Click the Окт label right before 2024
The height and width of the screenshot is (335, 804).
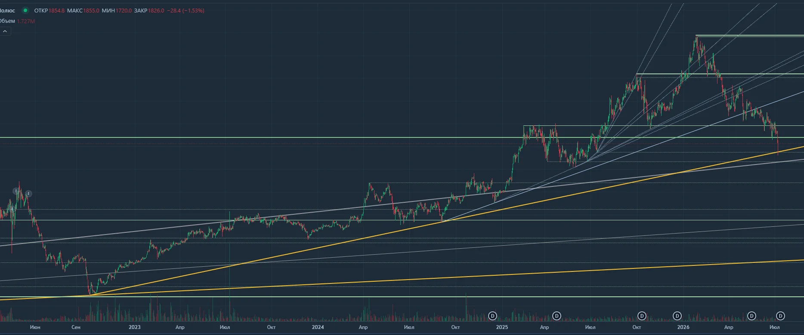point(271,327)
